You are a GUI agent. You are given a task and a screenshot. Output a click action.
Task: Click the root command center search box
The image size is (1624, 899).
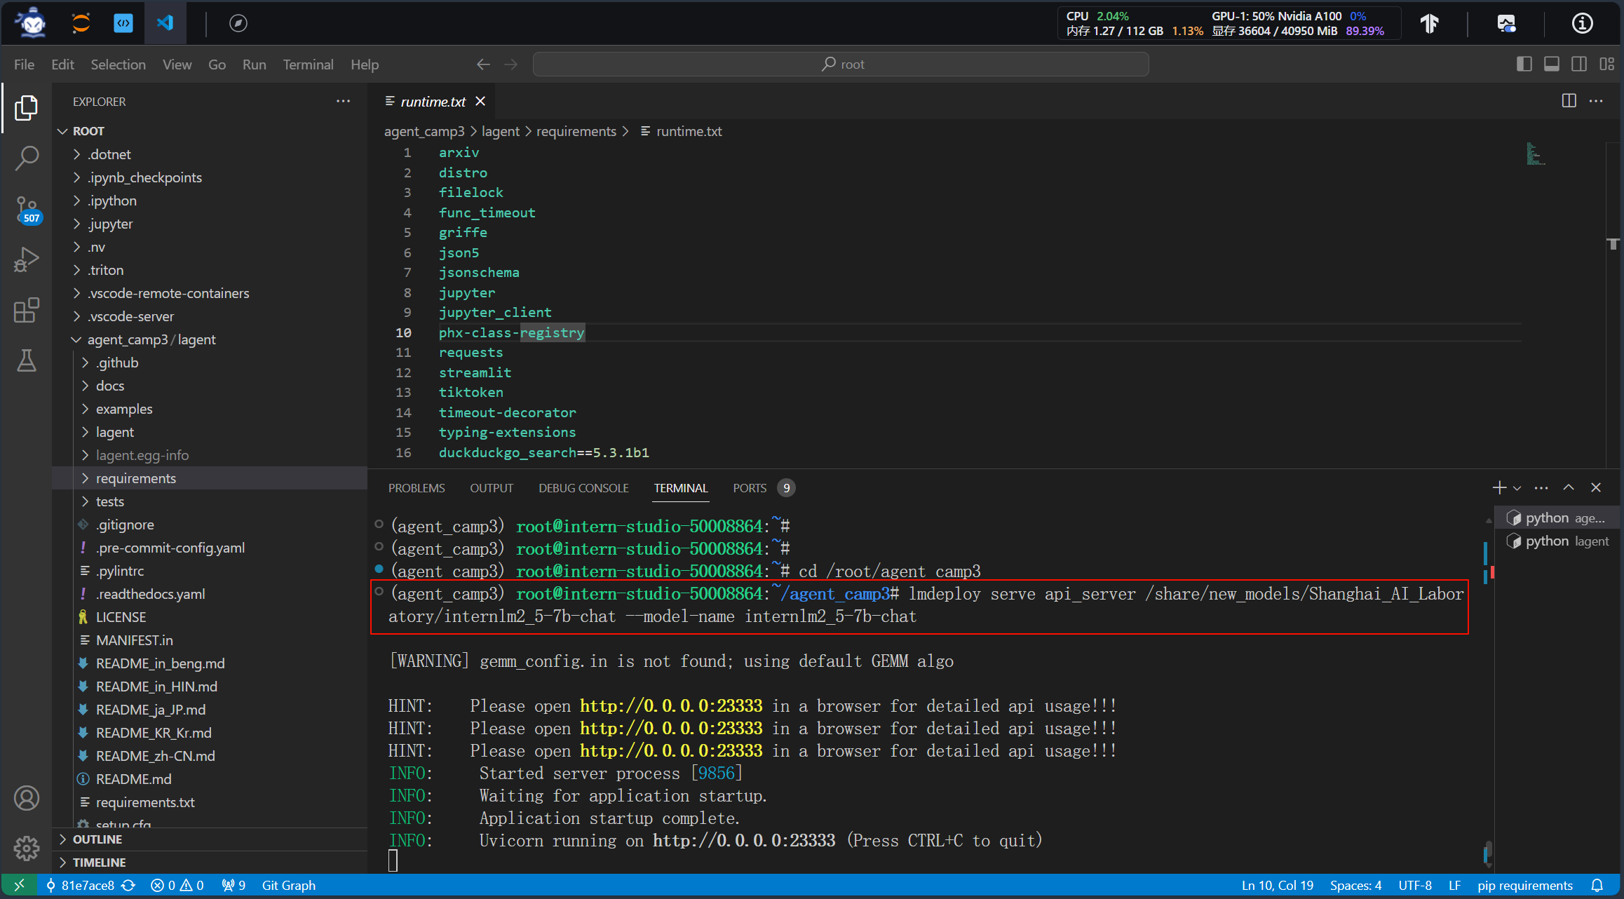[841, 64]
